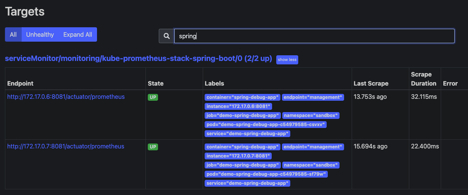Switch to Unhealthy targets filter

pos(40,34)
